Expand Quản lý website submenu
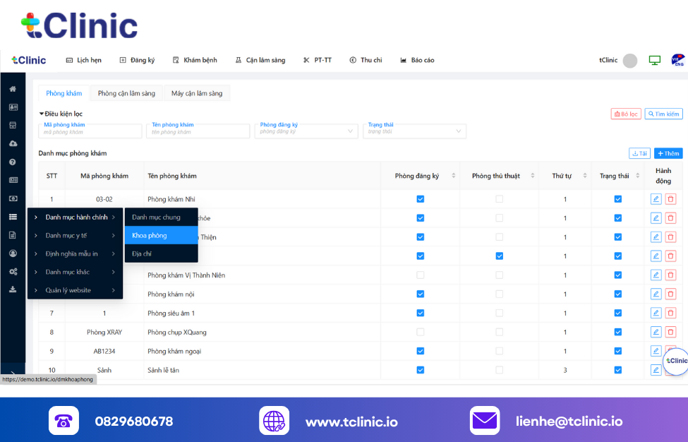The width and height of the screenshot is (688, 442). [x=75, y=290]
